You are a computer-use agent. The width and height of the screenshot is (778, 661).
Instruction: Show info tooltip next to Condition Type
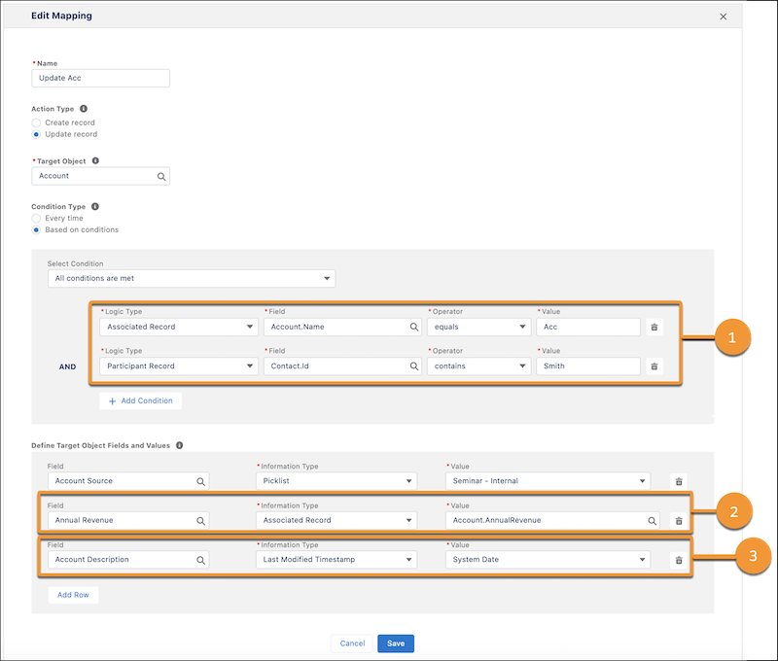coord(94,206)
